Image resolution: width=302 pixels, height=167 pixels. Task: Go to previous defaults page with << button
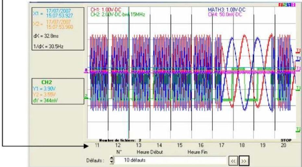point(233,161)
